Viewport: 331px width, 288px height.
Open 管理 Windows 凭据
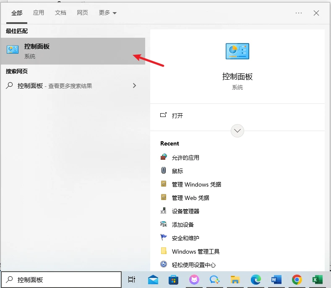[x=196, y=184]
